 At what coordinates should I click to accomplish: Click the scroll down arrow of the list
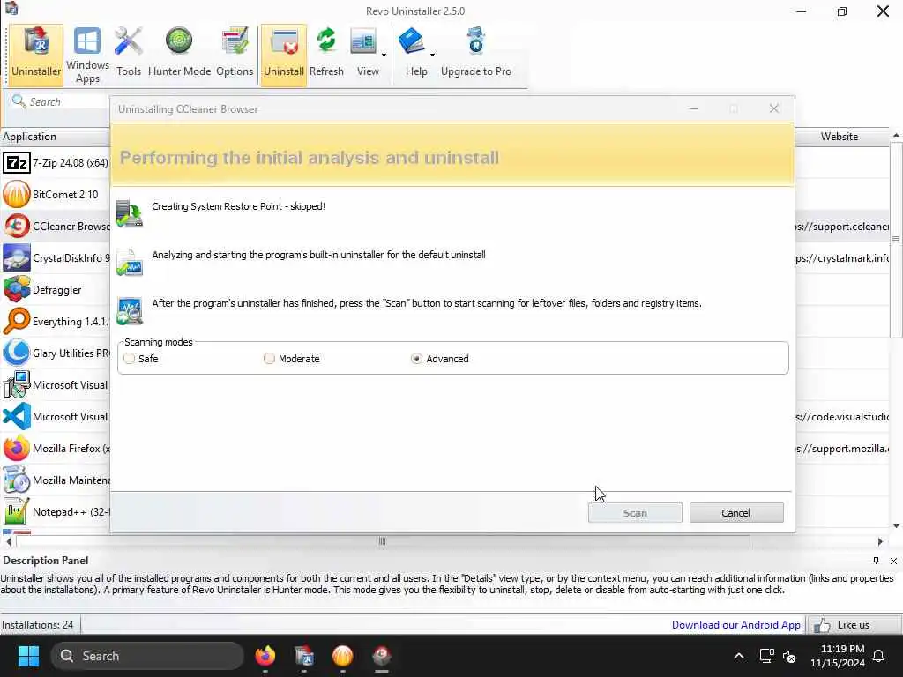coord(896,525)
